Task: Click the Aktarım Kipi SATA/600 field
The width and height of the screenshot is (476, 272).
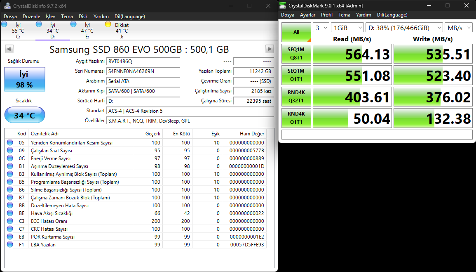Action: [x=143, y=91]
